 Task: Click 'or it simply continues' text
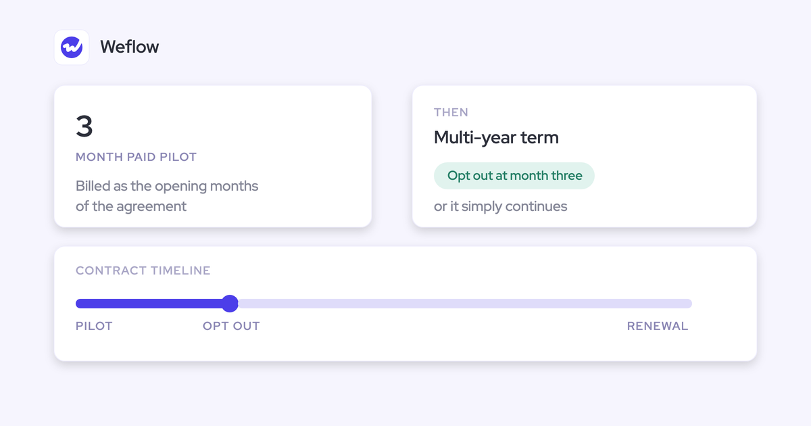tap(501, 206)
